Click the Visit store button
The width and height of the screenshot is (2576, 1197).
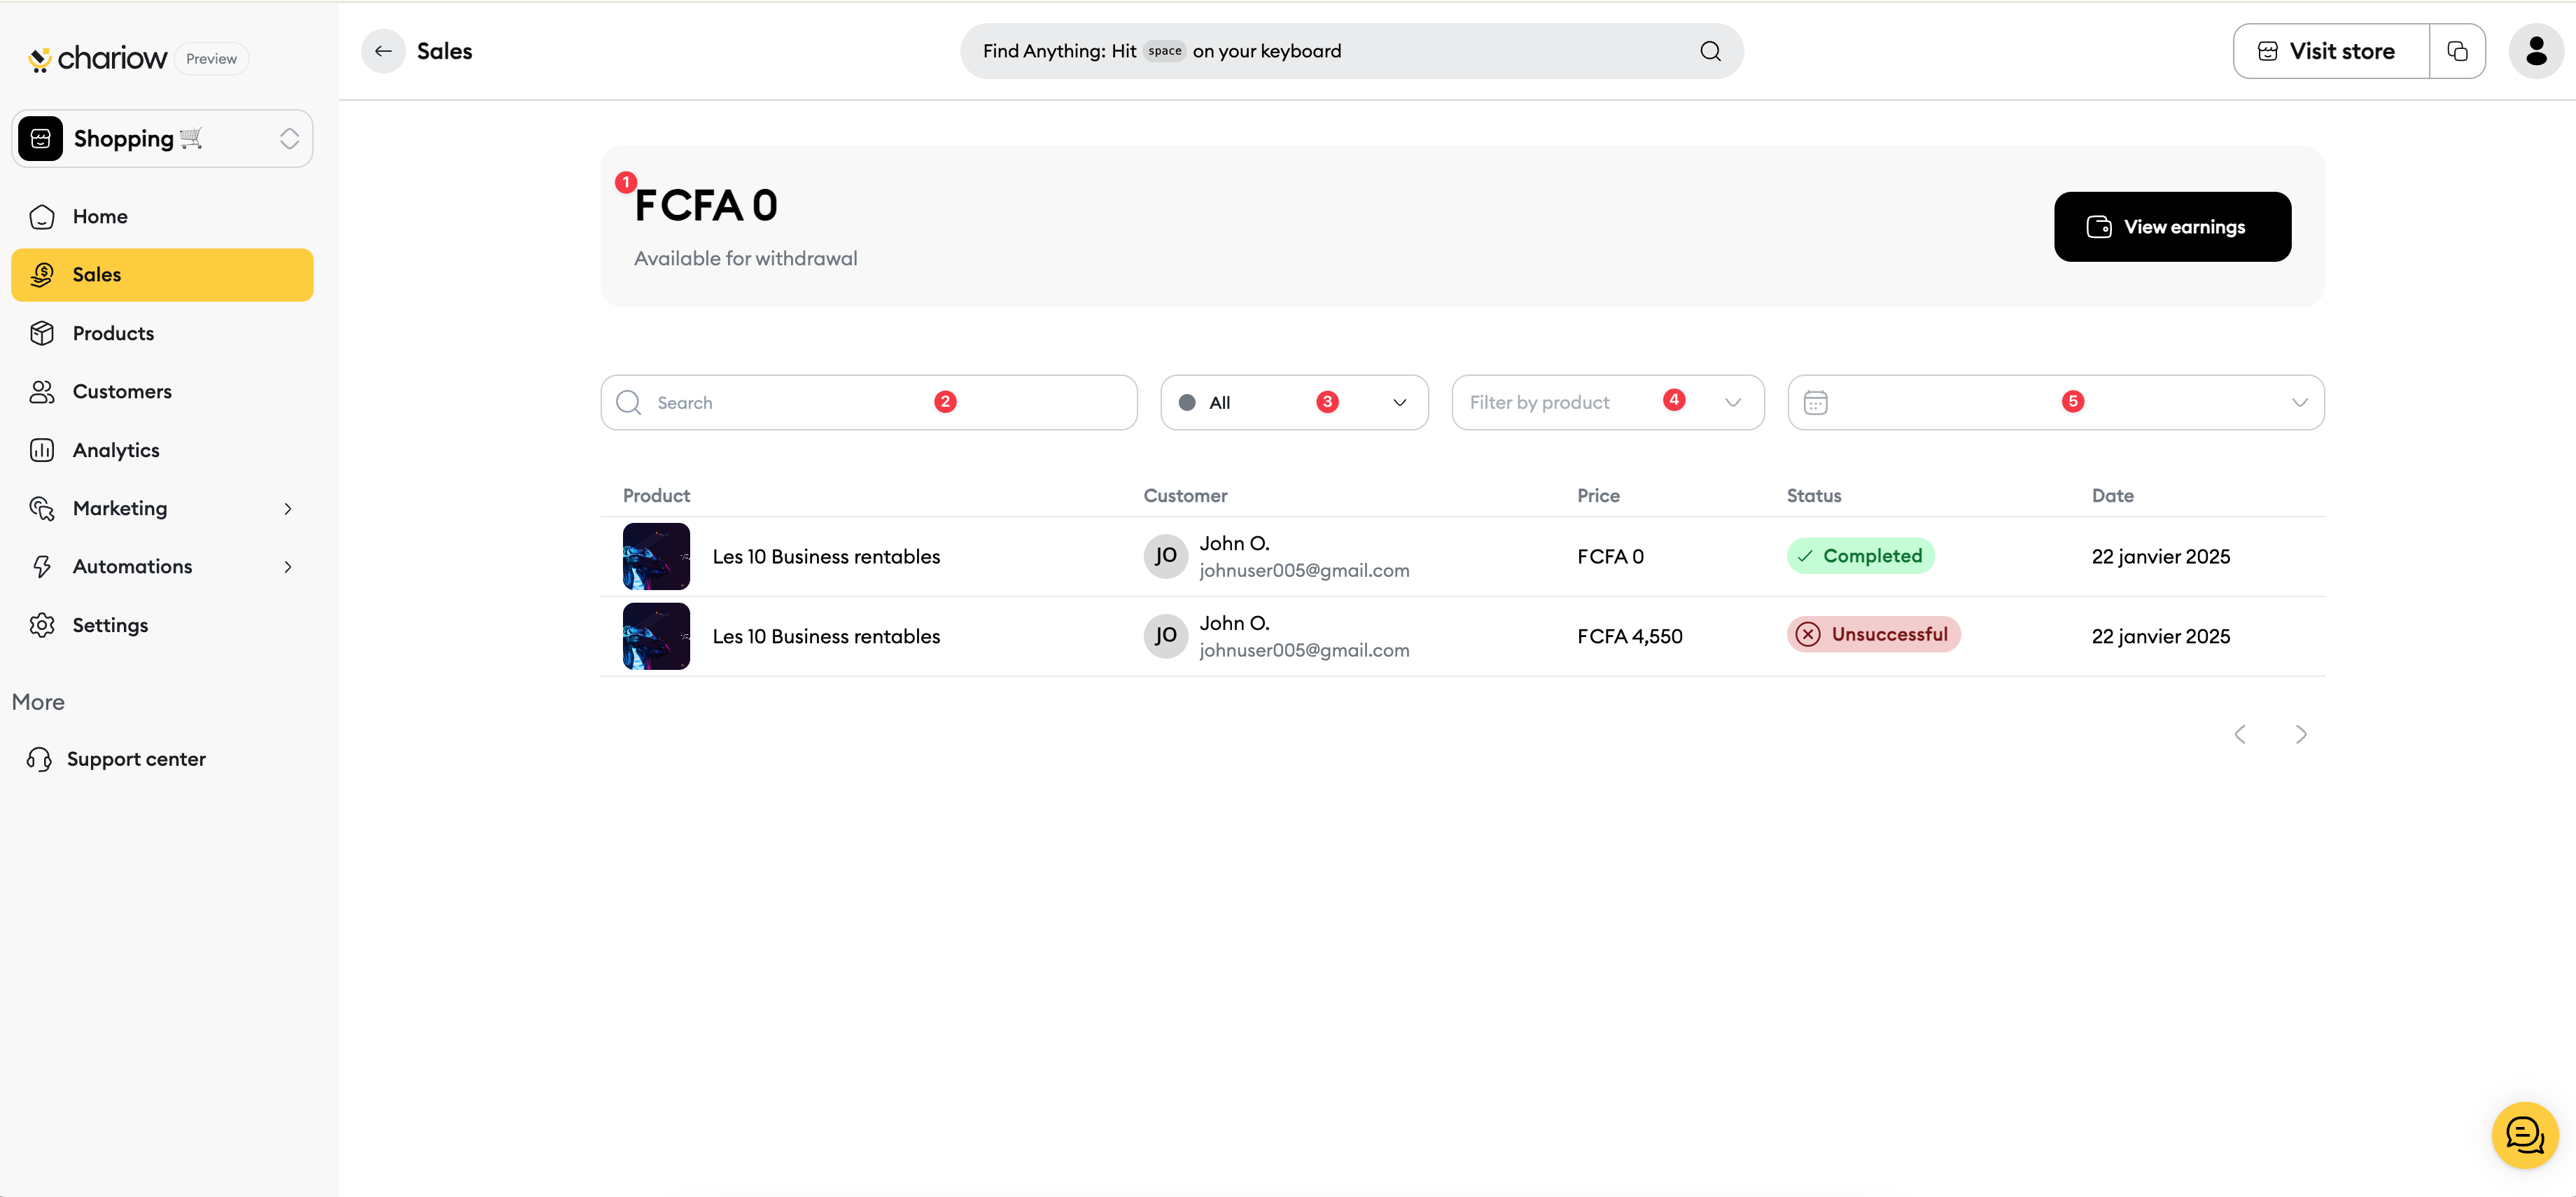[x=2331, y=51]
